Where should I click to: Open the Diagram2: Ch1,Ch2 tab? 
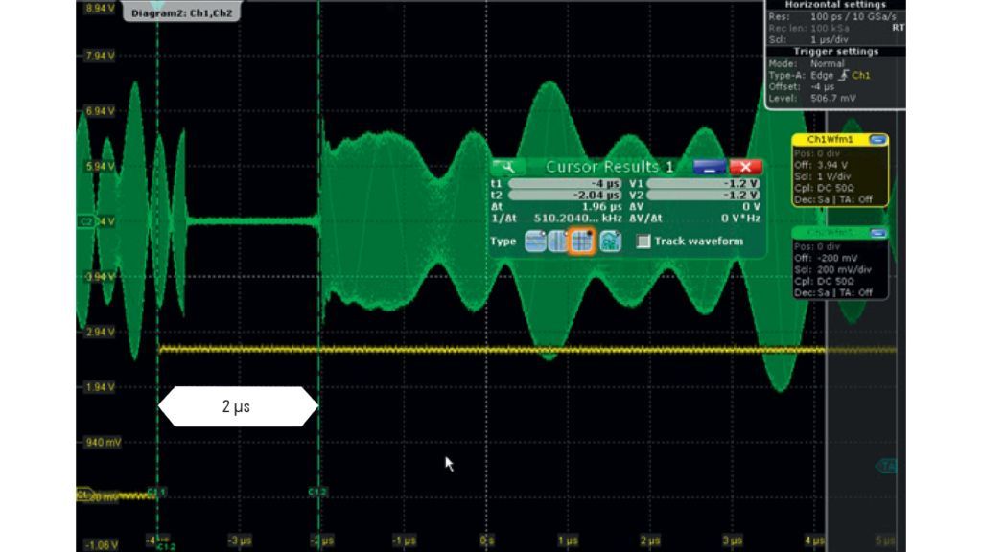pyautogui.click(x=183, y=12)
